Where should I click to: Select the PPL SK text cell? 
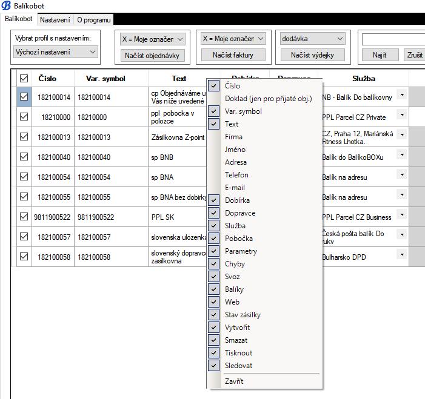tap(178, 217)
